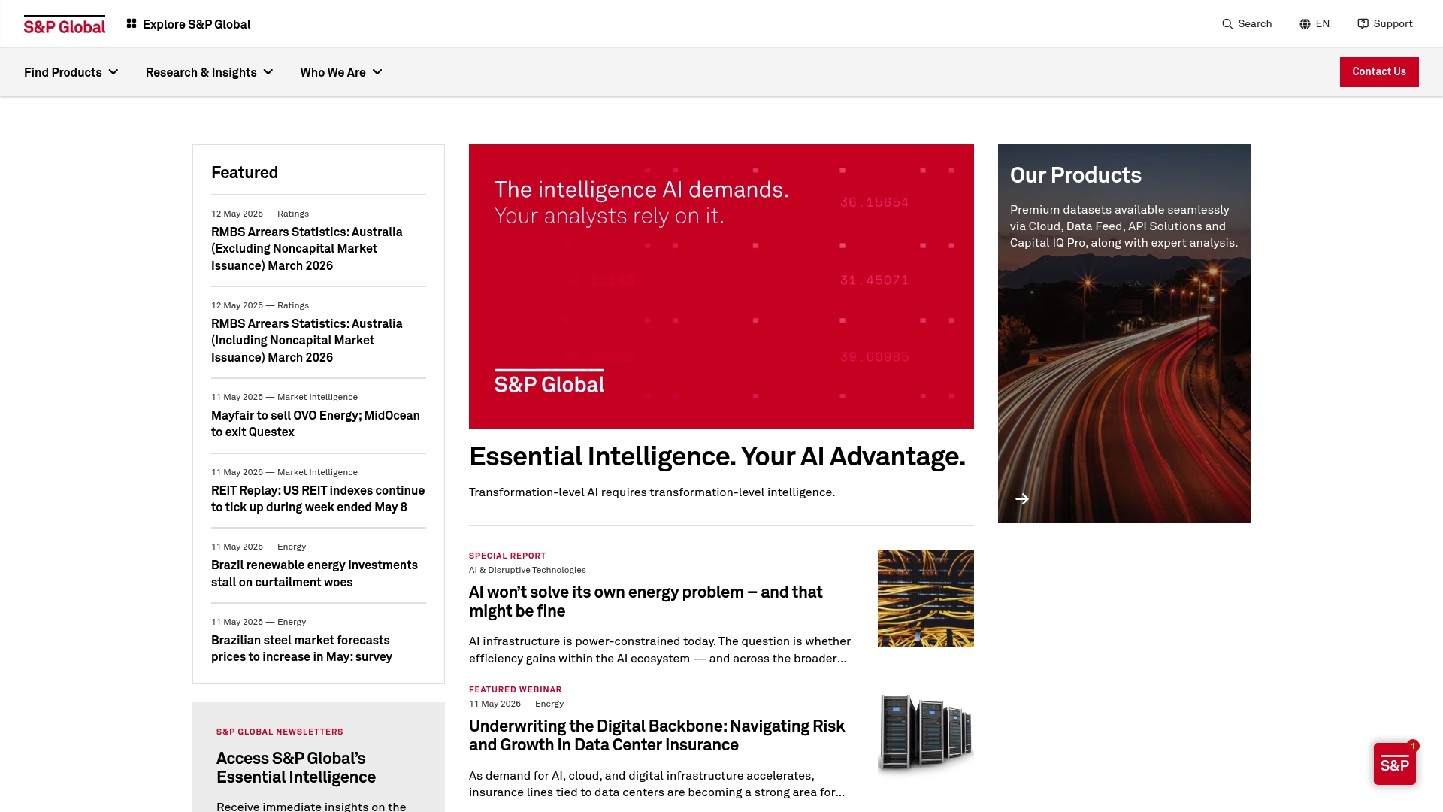This screenshot has height=812, width=1443.
Task: Open the Support link text
Action: point(1393,24)
